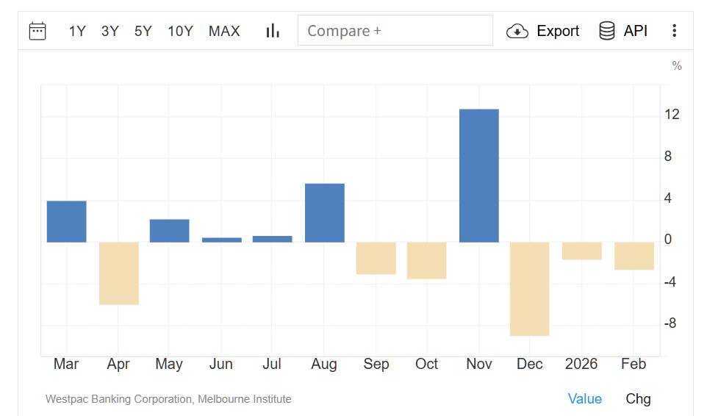Switch to Value view
Screen dimensions: 707x416
click(x=585, y=399)
